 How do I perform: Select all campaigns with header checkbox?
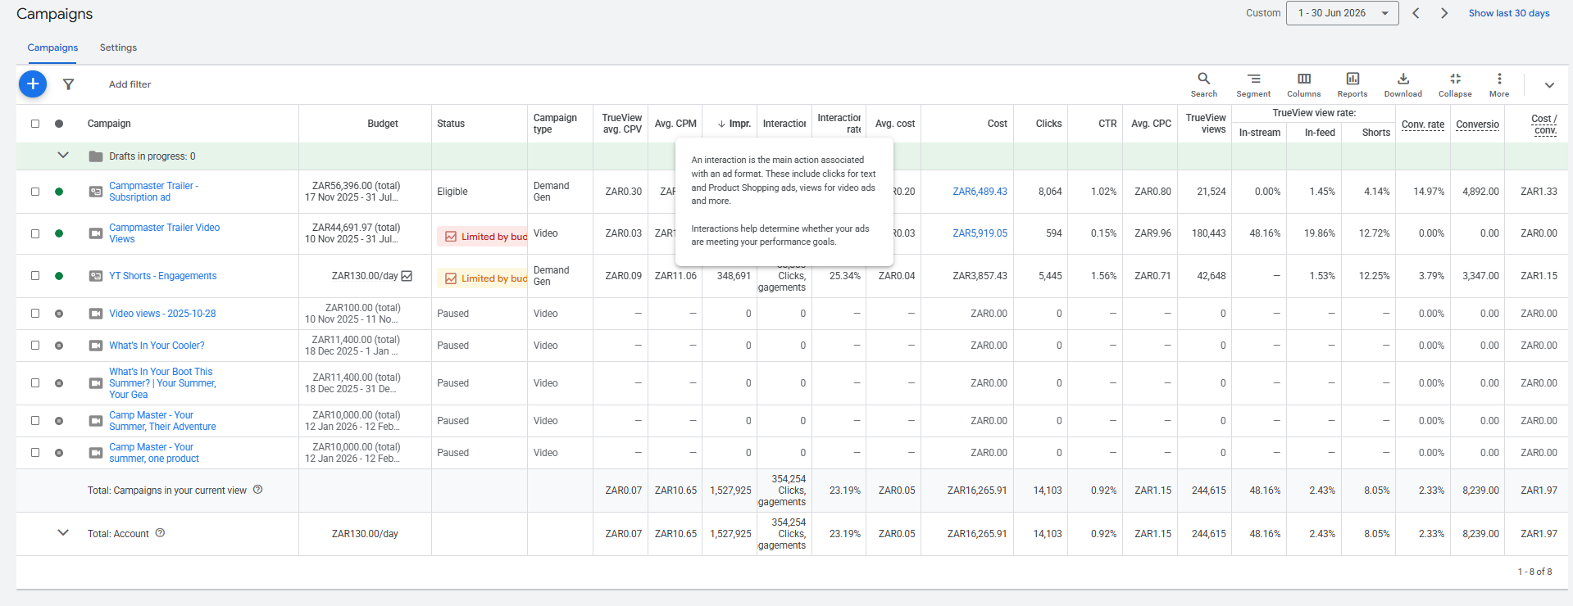click(35, 124)
